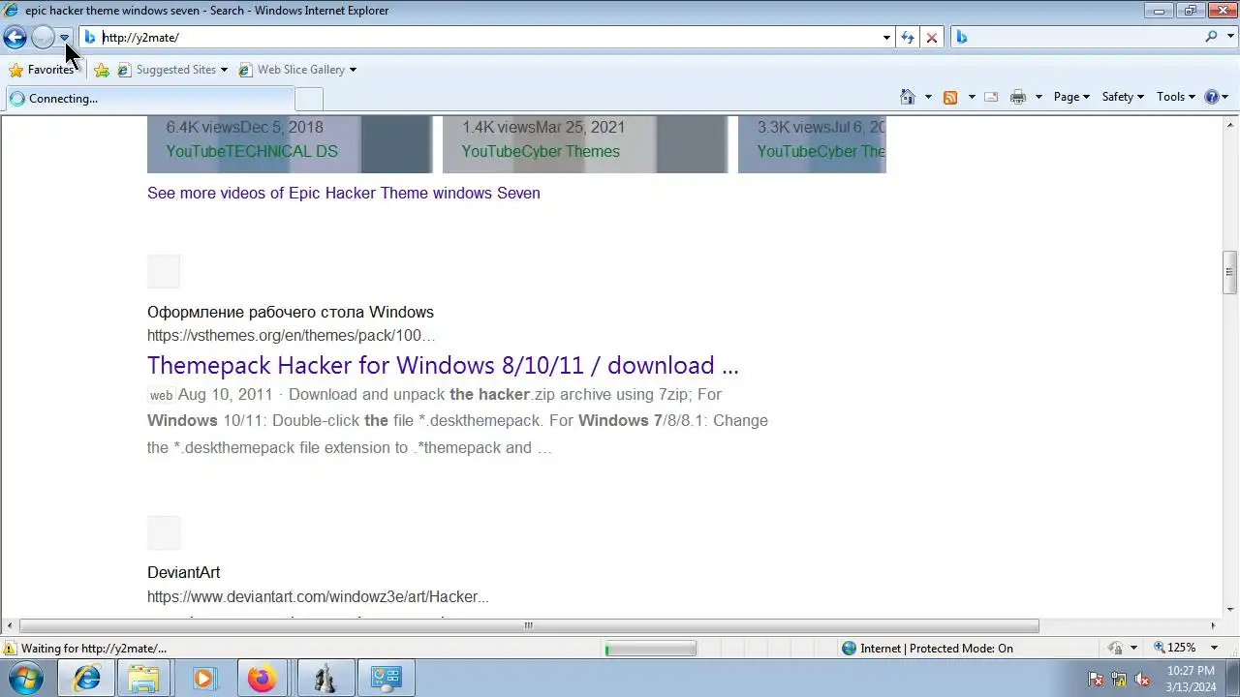Screen dimensions: 1240x697
Task: Click the status bar privacy report icon
Action: [x=1116, y=649]
